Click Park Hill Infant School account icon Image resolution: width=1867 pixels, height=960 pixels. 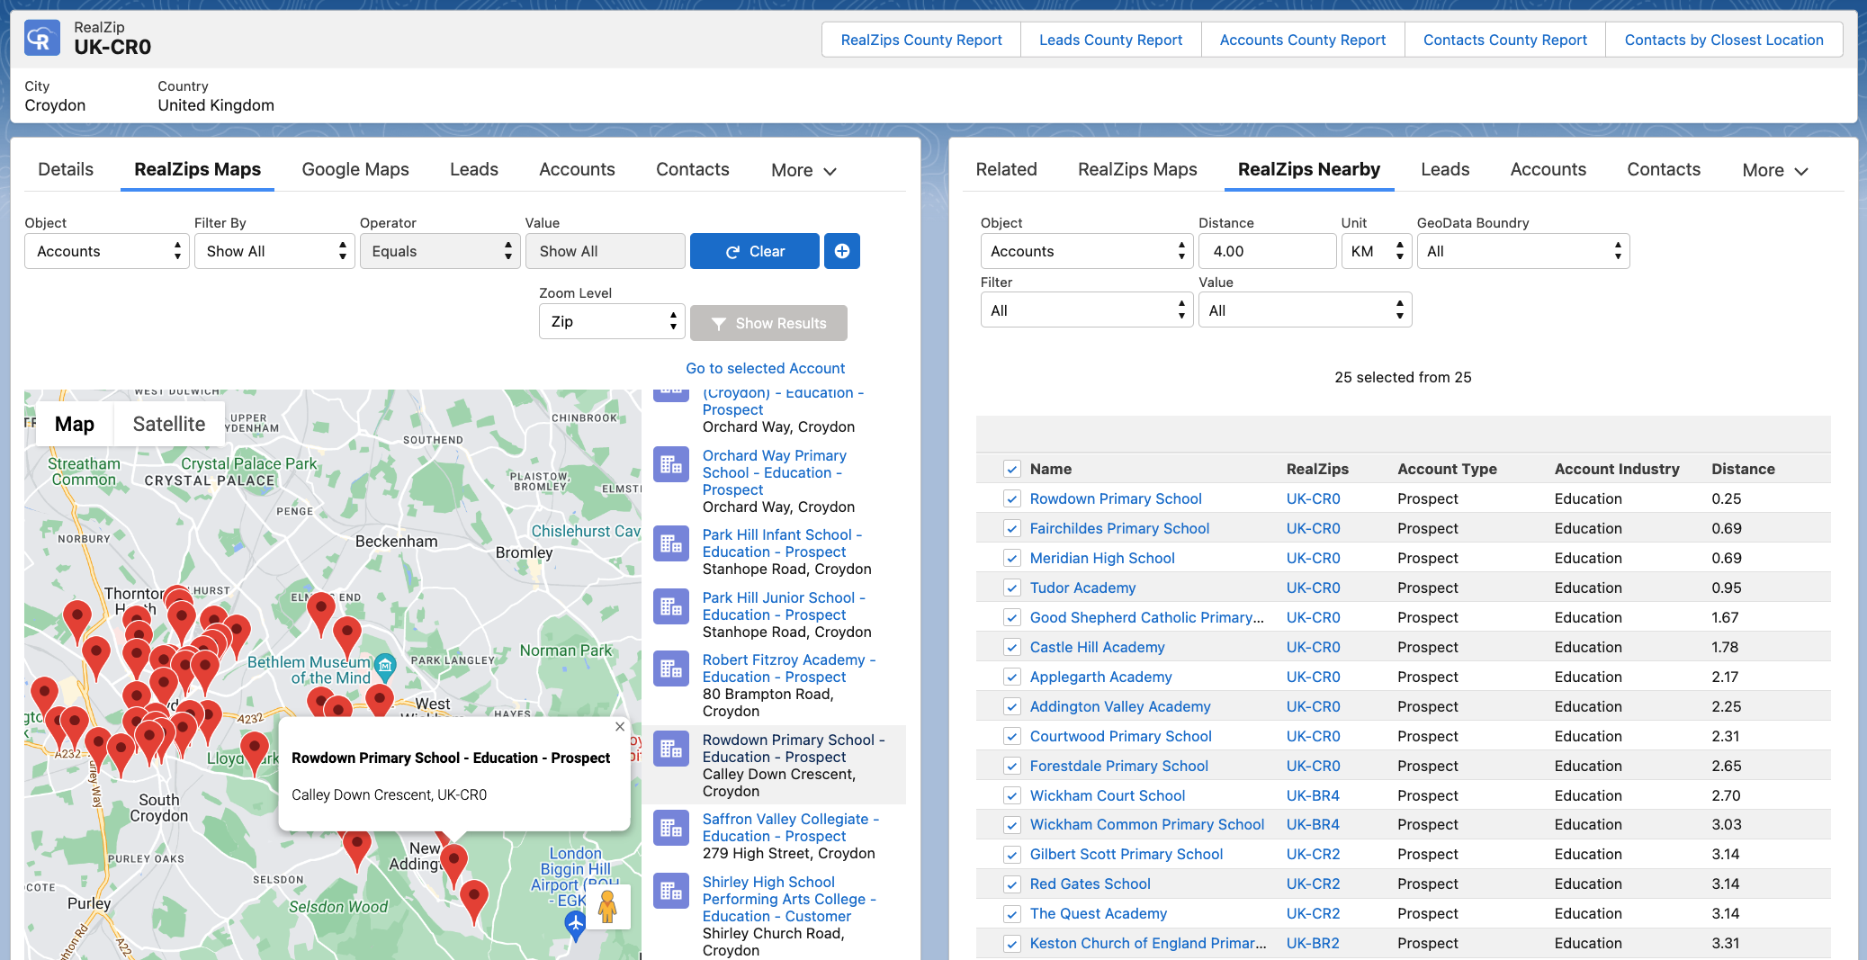tap(671, 544)
